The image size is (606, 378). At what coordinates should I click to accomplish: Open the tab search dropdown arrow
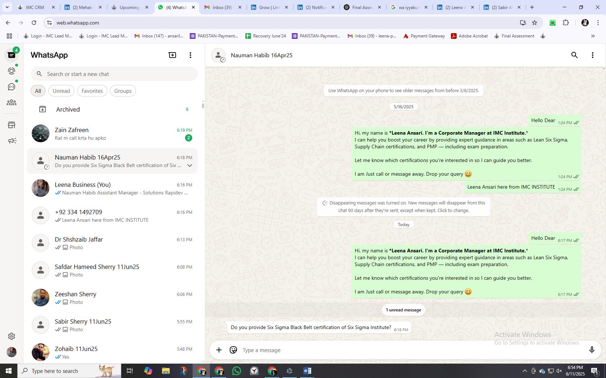point(7,7)
